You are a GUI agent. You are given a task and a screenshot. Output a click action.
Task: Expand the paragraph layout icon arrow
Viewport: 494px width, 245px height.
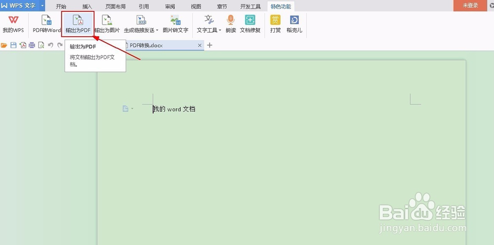coord(132,109)
